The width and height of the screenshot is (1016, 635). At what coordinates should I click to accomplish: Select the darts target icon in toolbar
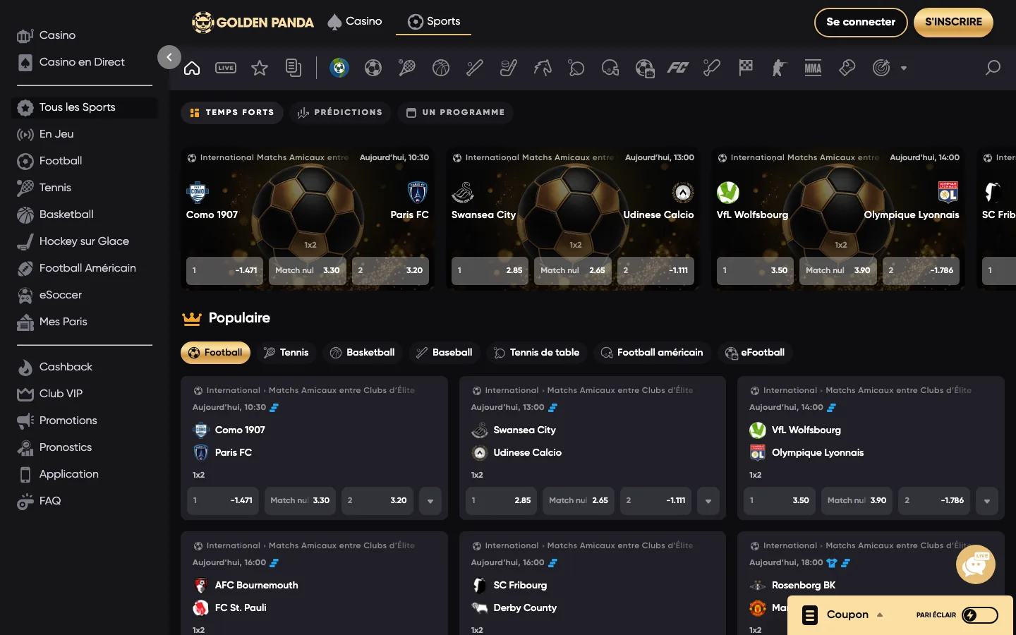881,68
